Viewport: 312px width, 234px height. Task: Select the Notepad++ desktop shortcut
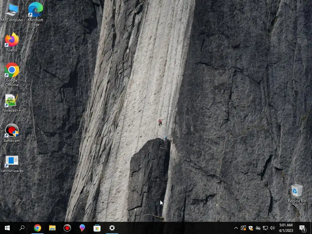[12, 103]
